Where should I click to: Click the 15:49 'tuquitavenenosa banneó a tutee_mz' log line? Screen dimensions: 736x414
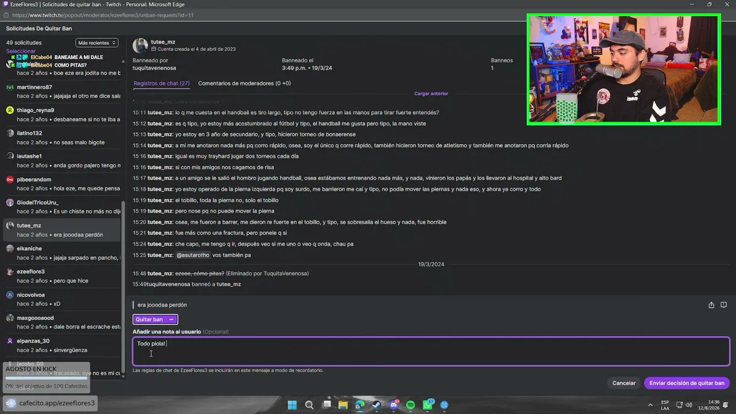pos(187,284)
